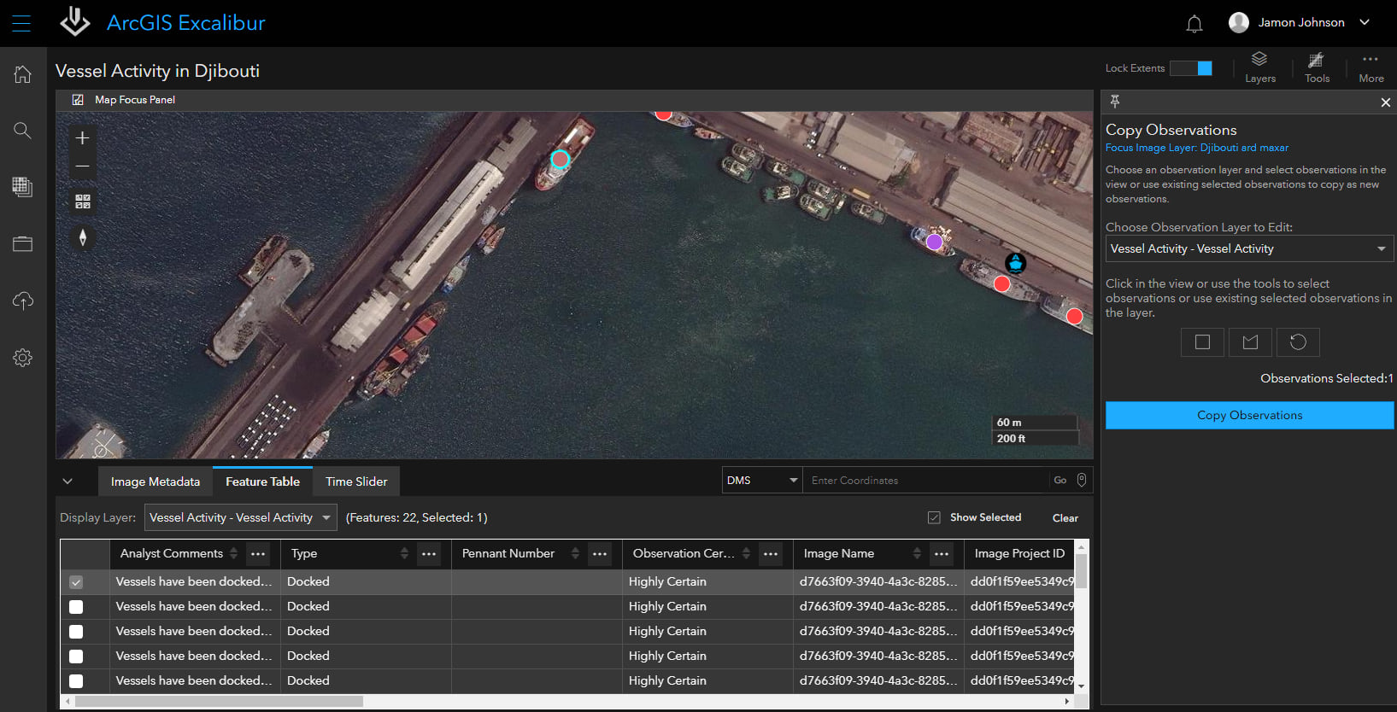1397x712 pixels.
Task: Toggle the Lock Extents switch
Action: [1190, 68]
